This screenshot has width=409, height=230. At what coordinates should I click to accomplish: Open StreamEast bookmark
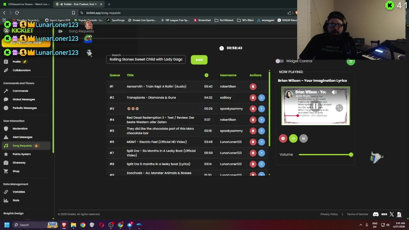202,20
